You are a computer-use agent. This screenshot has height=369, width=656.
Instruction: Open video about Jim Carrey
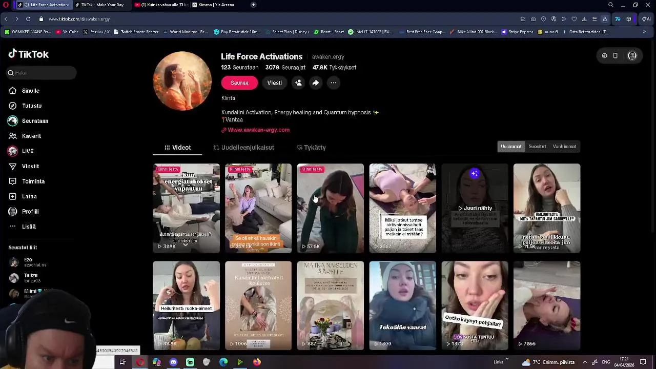(x=547, y=208)
